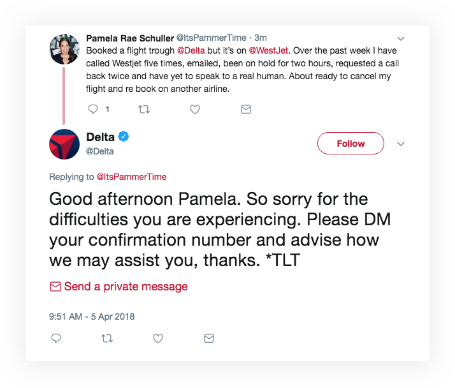Image resolution: width=455 pixels, height=388 pixels.
Task: Reply to Pamela's original tweet
Action: 94,109
